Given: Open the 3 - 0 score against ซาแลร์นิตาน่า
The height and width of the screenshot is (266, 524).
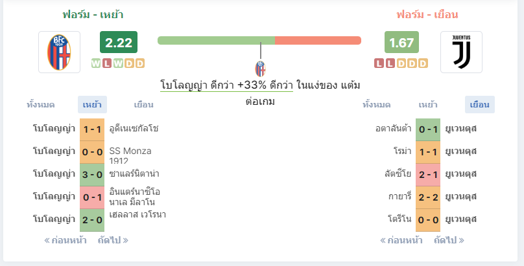Looking at the screenshot, I should click(x=92, y=175).
